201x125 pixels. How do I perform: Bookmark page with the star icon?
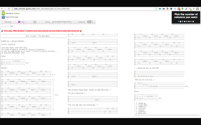tap(156, 9)
